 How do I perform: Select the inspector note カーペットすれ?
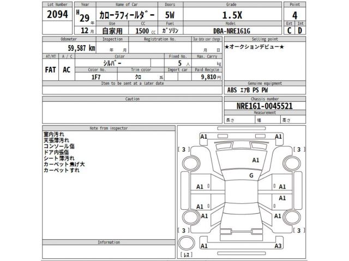(62, 170)
